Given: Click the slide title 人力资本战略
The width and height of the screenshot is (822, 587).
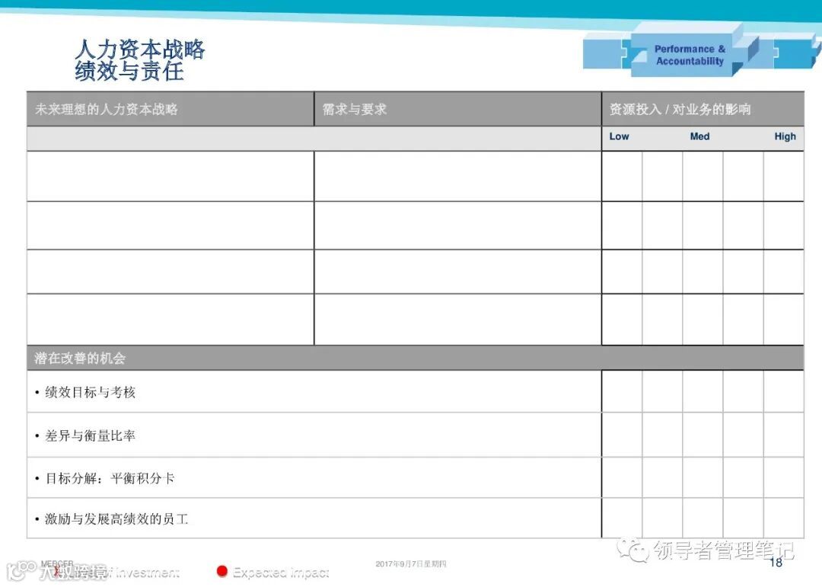Looking at the screenshot, I should 140,49.
